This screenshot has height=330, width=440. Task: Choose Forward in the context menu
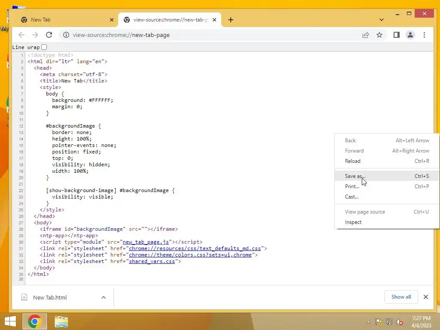[x=387, y=151]
